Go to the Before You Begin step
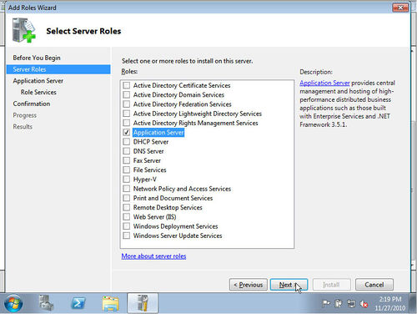 click(x=37, y=58)
